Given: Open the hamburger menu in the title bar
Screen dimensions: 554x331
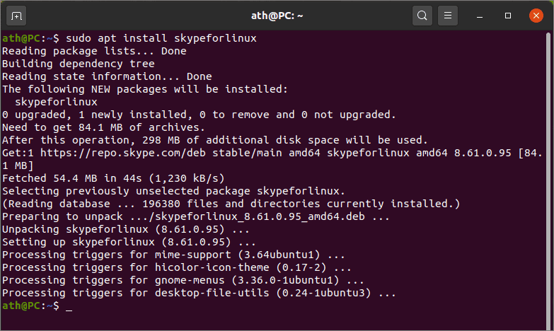Looking at the screenshot, I should click(x=448, y=16).
